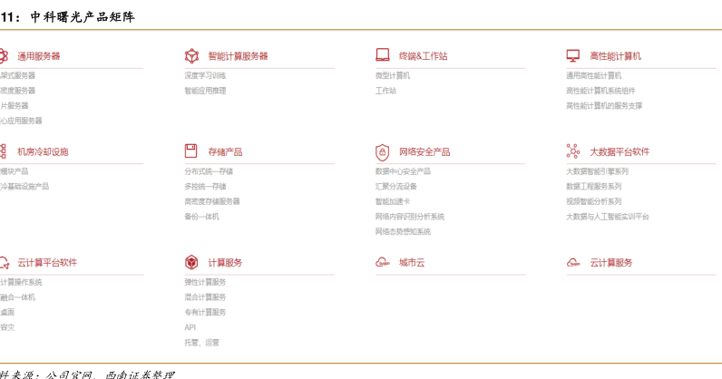This screenshot has width=722, height=379.
Task: Click the atom icon beside 通用服务器
Action: click(4, 55)
